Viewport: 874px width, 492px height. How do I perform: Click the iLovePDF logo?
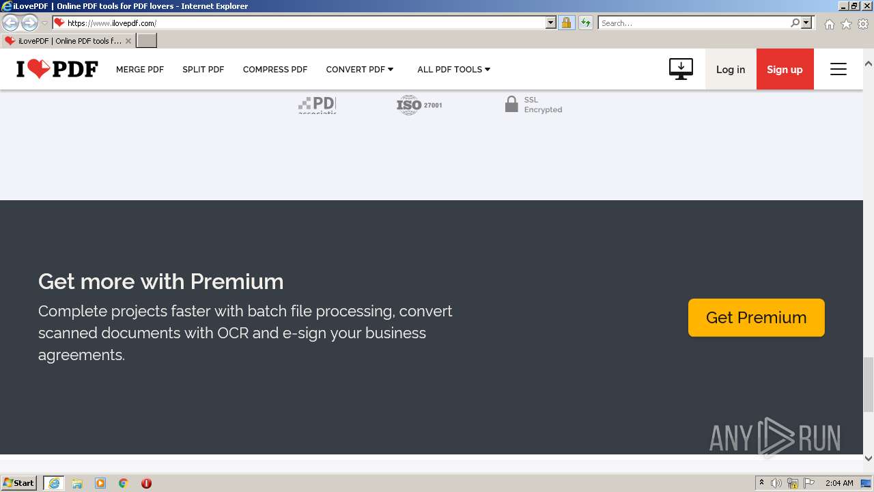[x=57, y=69]
